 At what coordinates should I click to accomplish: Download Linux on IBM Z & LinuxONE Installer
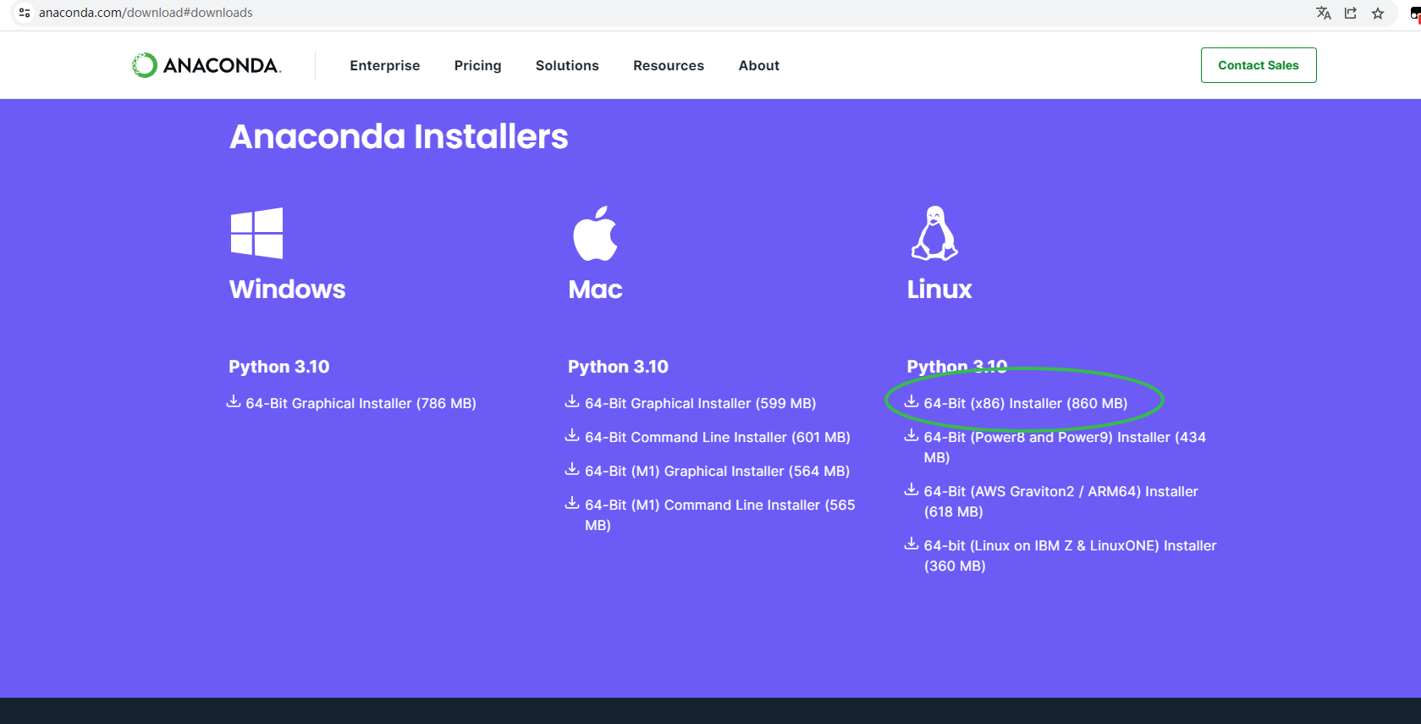pos(1070,555)
